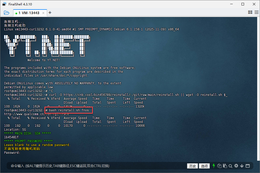Click the fullscreen window icon in command bar

point(248,166)
